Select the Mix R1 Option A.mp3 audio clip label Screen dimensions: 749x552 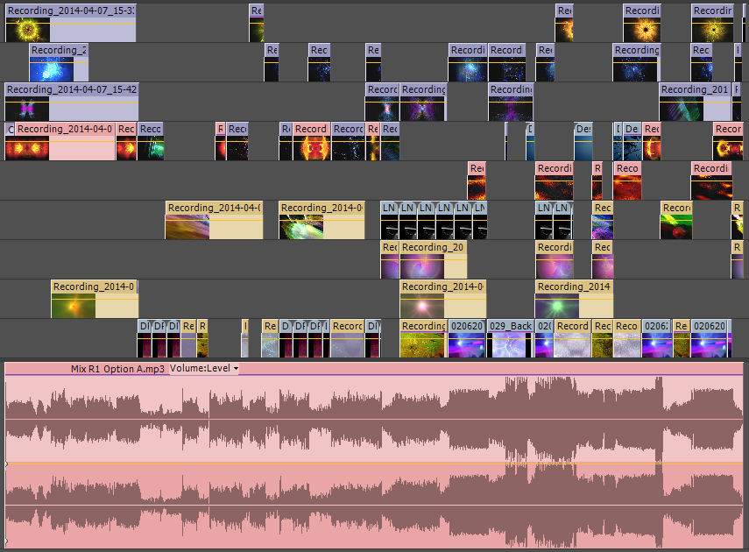pyautogui.click(x=117, y=369)
